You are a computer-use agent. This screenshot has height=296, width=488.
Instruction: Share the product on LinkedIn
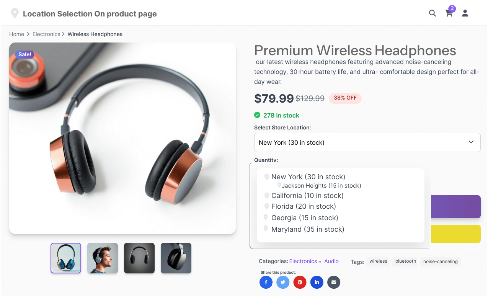pyautogui.click(x=317, y=282)
